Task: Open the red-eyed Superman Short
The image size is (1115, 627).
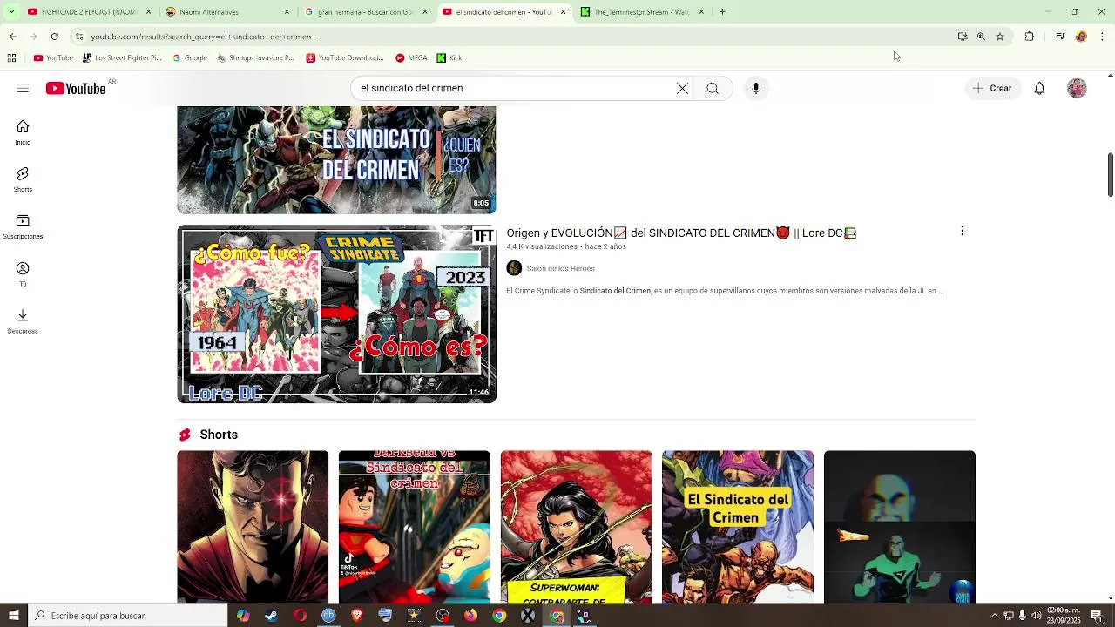Action: click(253, 527)
